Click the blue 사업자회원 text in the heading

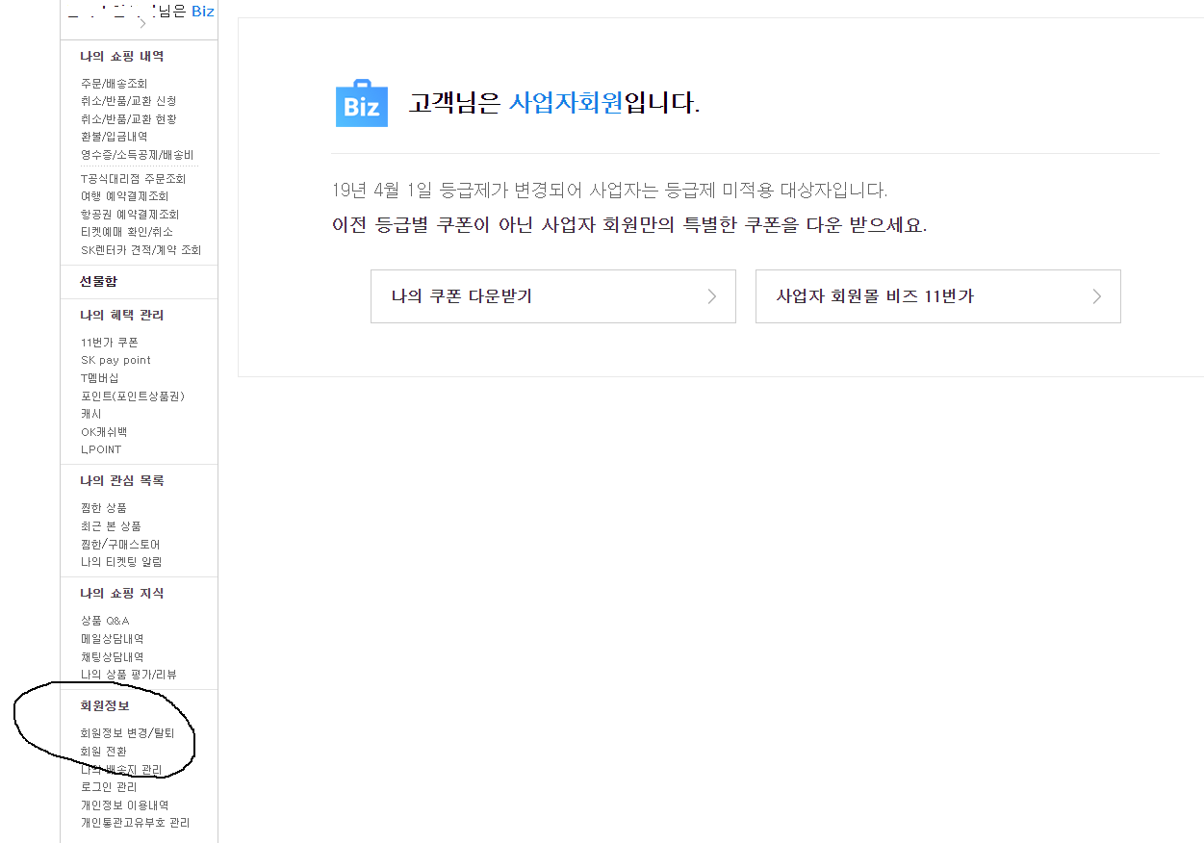pyautogui.click(x=566, y=103)
